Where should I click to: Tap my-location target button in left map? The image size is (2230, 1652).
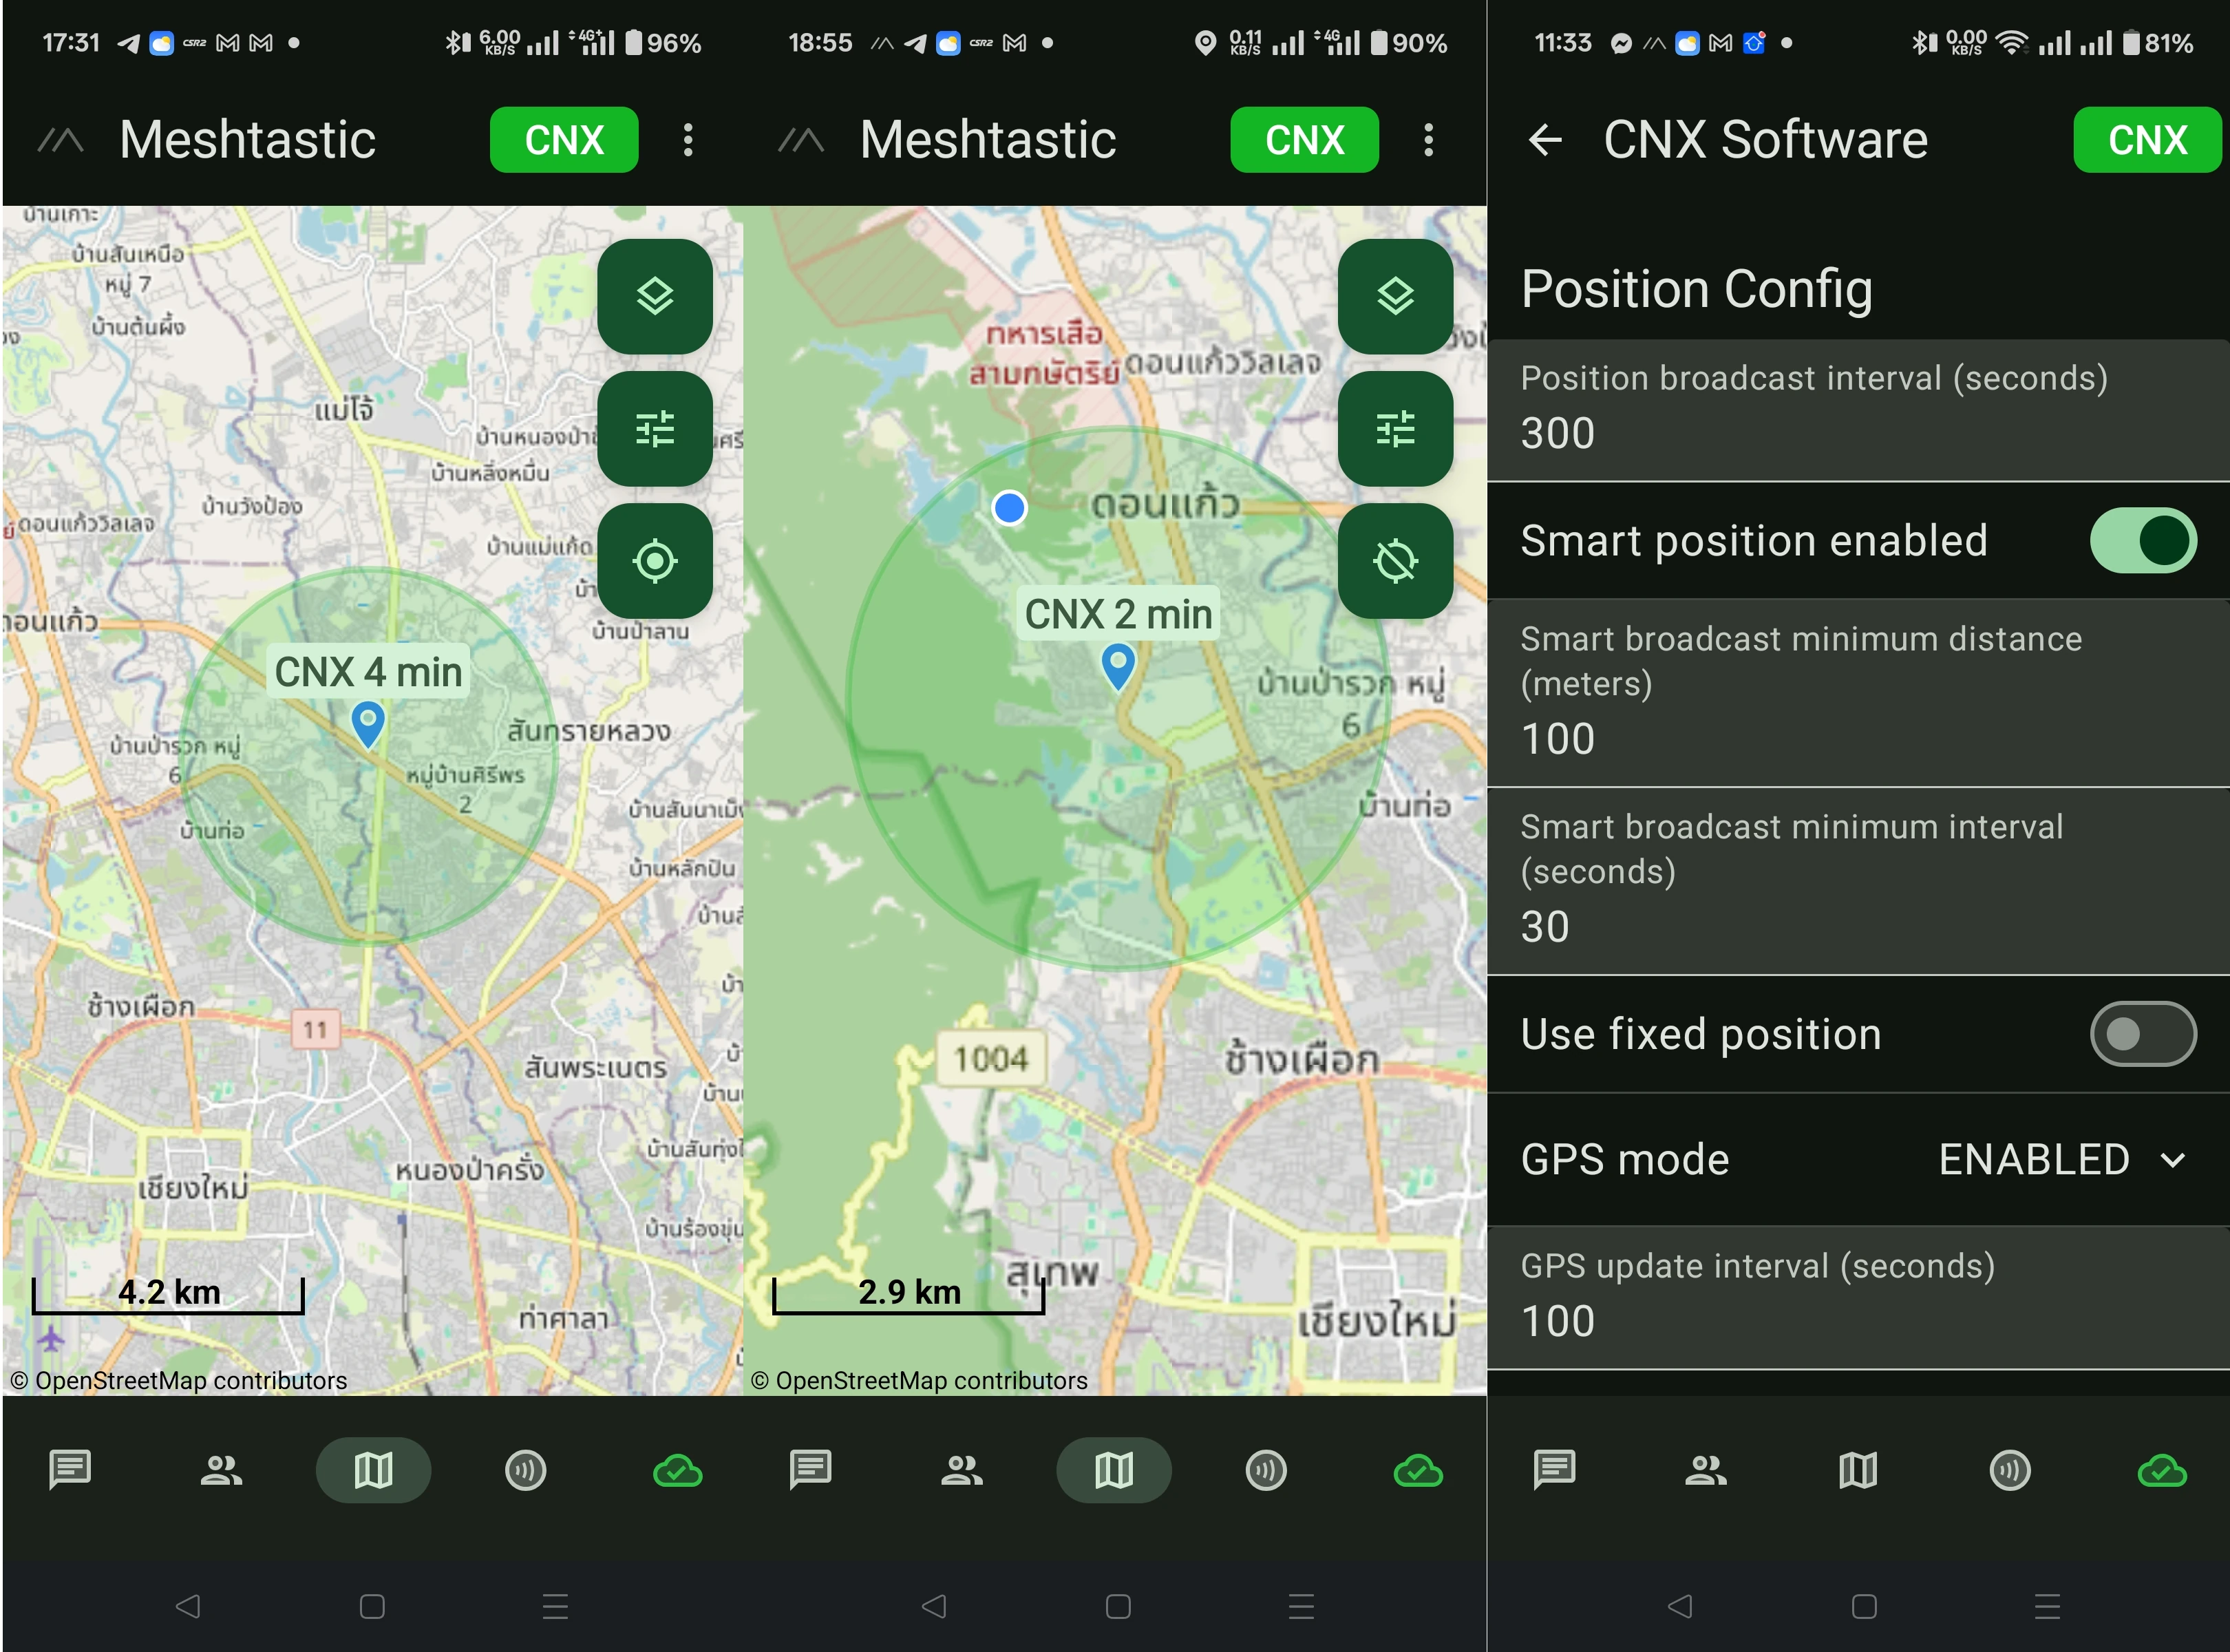click(655, 561)
